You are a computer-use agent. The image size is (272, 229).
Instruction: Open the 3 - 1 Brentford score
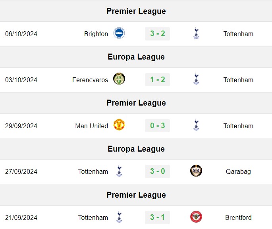point(157,217)
